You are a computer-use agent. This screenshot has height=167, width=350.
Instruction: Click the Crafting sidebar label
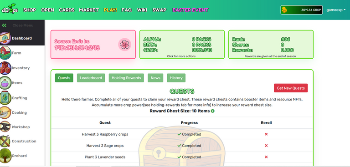click(x=20, y=98)
